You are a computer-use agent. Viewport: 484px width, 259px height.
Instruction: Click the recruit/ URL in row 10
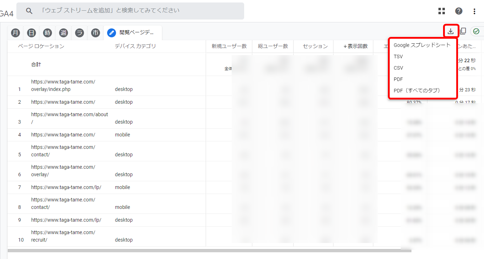click(x=63, y=236)
